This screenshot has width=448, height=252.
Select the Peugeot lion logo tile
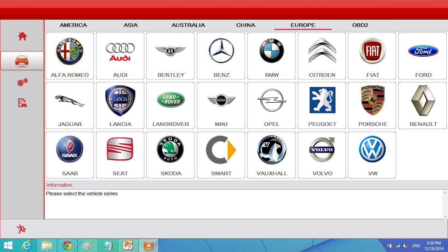[322, 105]
